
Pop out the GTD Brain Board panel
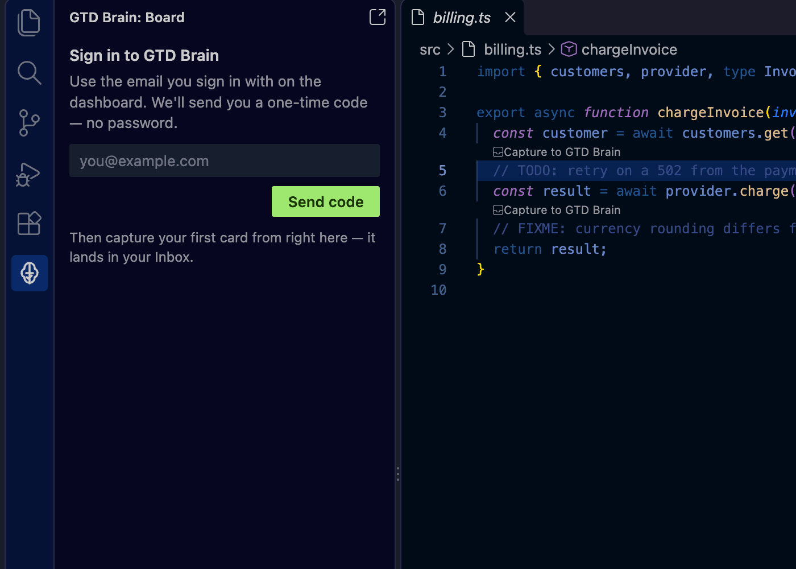378,17
